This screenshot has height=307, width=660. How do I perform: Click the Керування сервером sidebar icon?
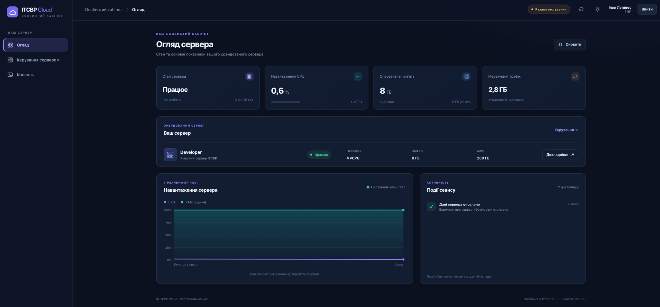click(x=10, y=60)
